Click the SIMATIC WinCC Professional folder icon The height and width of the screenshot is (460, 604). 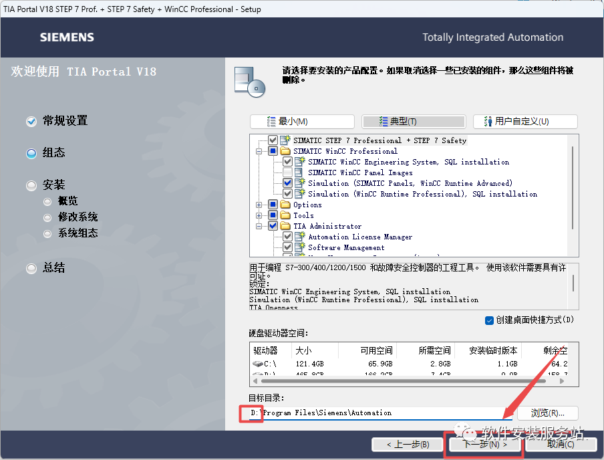pos(285,150)
